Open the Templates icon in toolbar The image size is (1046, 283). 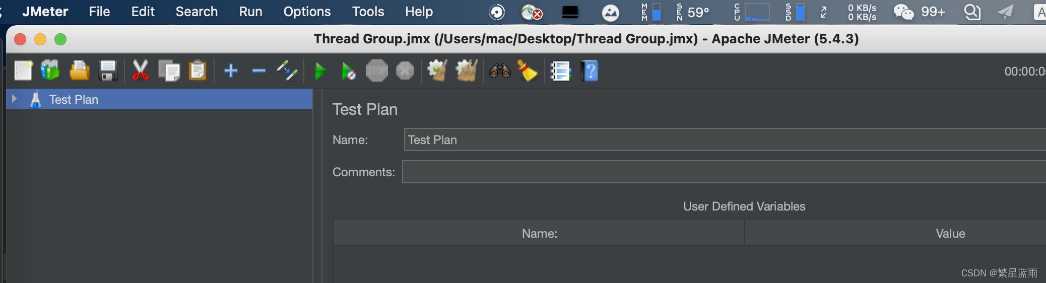50,70
